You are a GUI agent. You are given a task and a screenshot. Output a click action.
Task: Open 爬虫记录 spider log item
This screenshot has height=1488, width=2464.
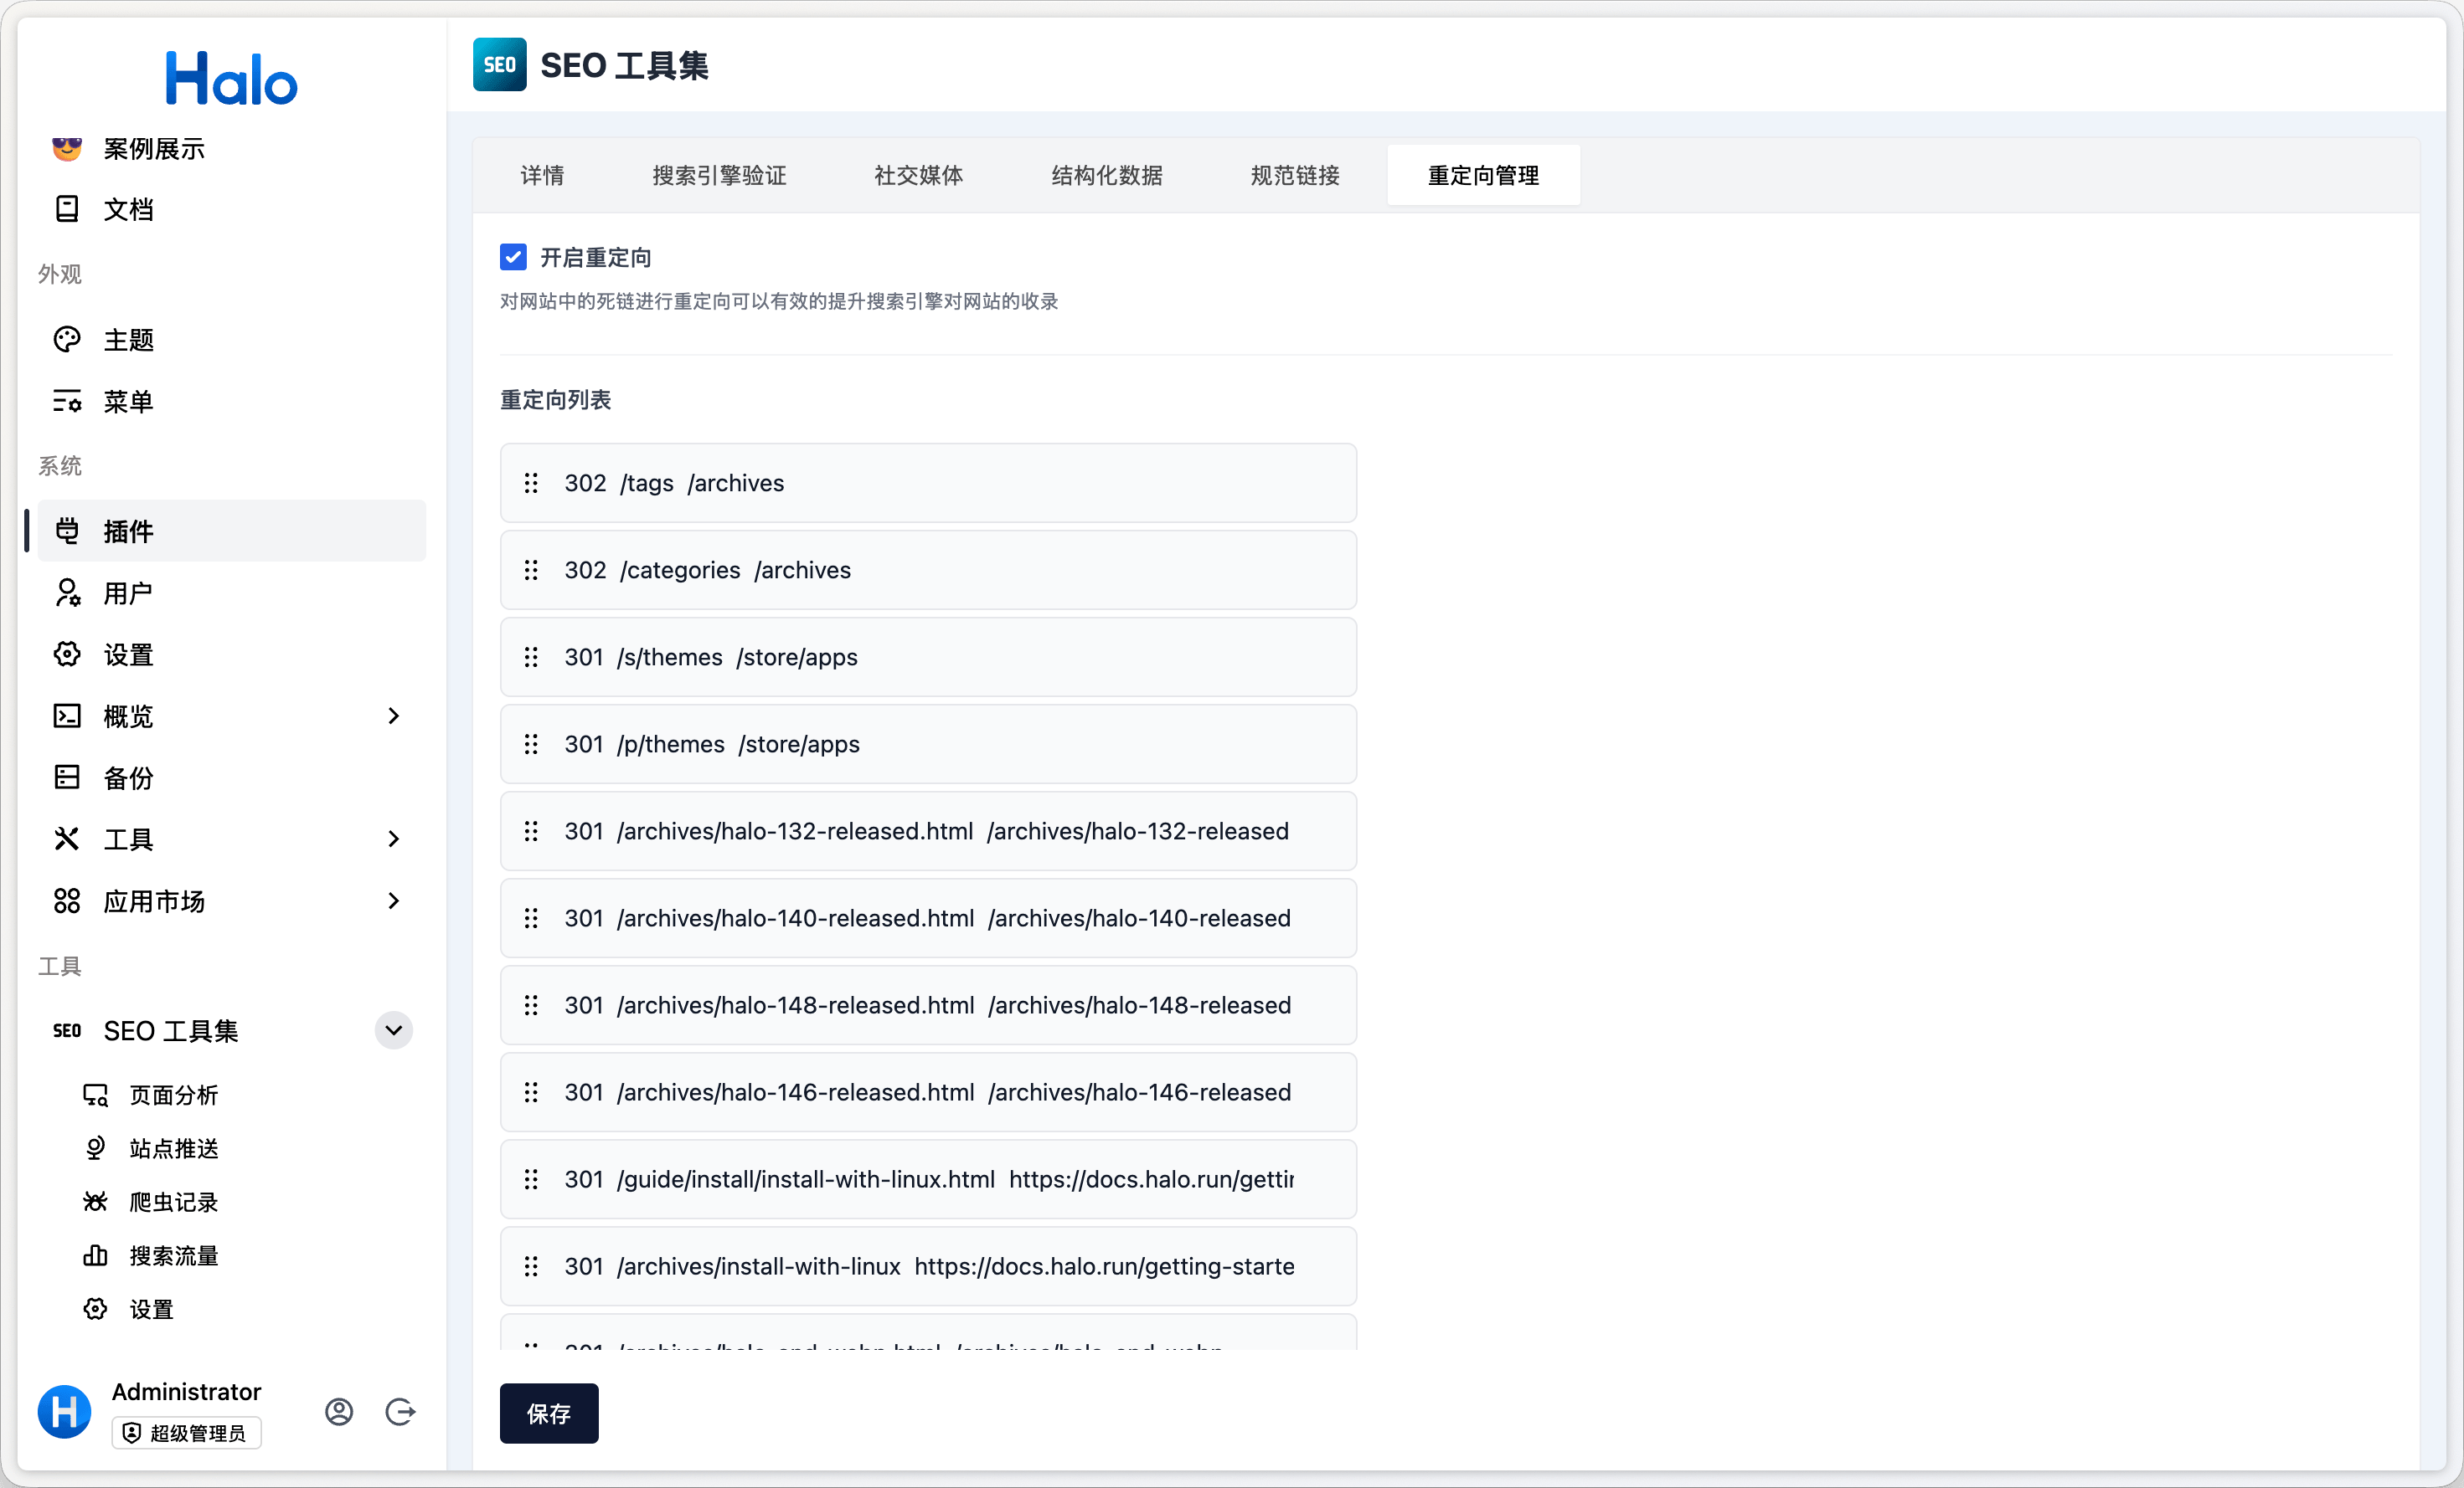point(173,1202)
